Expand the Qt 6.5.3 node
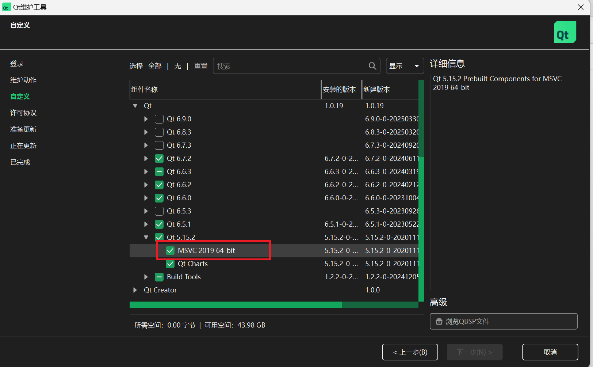 146,211
